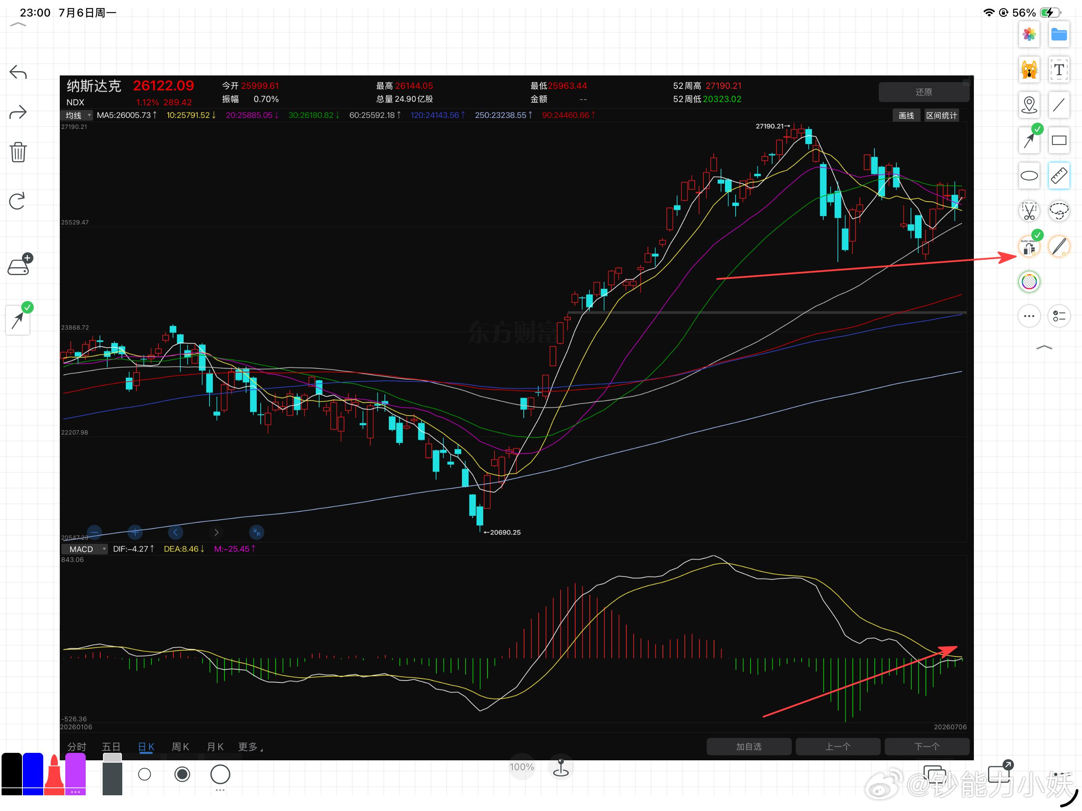Pick the black pen

tap(11, 774)
